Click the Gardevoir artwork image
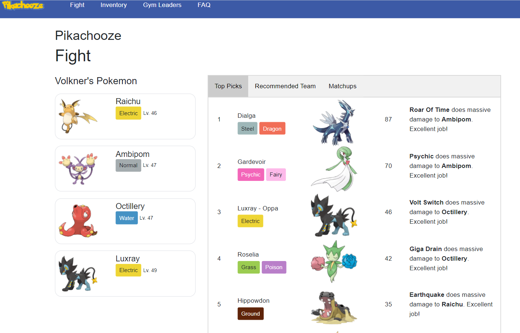This screenshot has width=520, height=333. tap(334, 169)
